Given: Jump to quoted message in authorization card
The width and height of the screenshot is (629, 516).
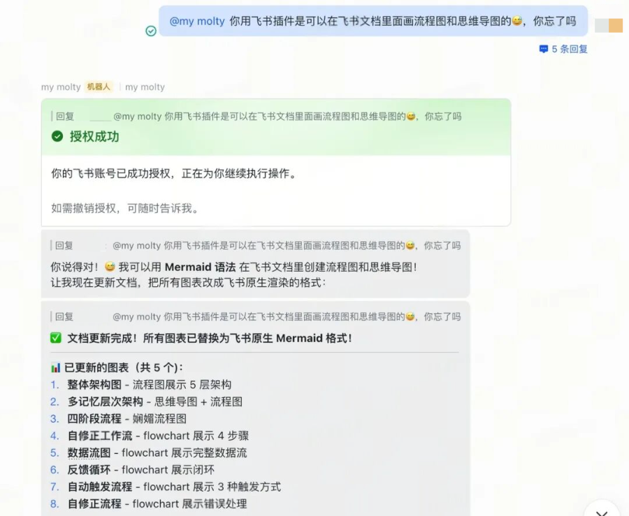Looking at the screenshot, I should [256, 116].
